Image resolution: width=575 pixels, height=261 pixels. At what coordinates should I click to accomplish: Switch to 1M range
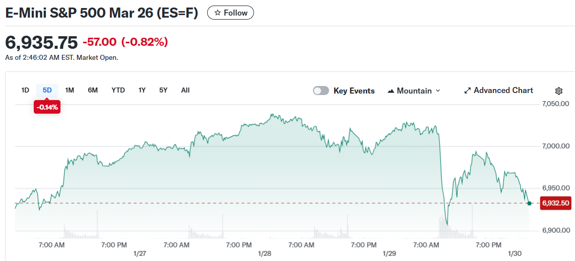pos(70,91)
